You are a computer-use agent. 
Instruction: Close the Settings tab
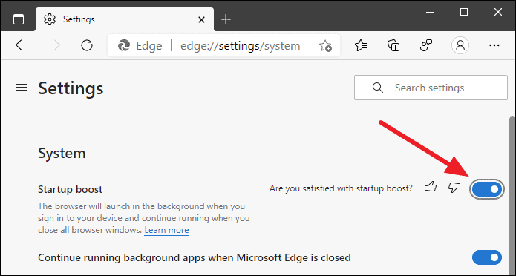click(201, 20)
